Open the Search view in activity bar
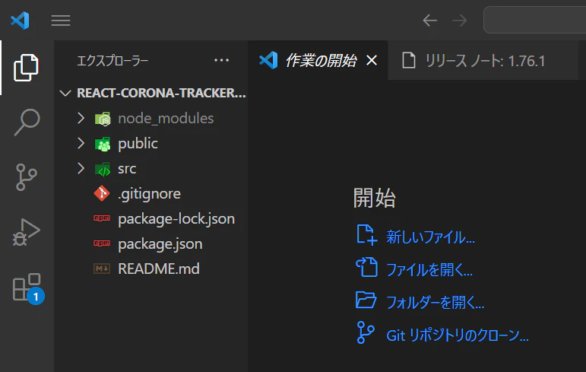The width and height of the screenshot is (586, 372). coord(27,122)
